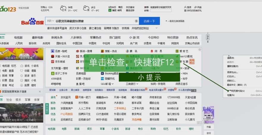This screenshot has width=262, height=135.
Task: Click the 新浪·微博 eye icon
Action: [x=77, y=51]
